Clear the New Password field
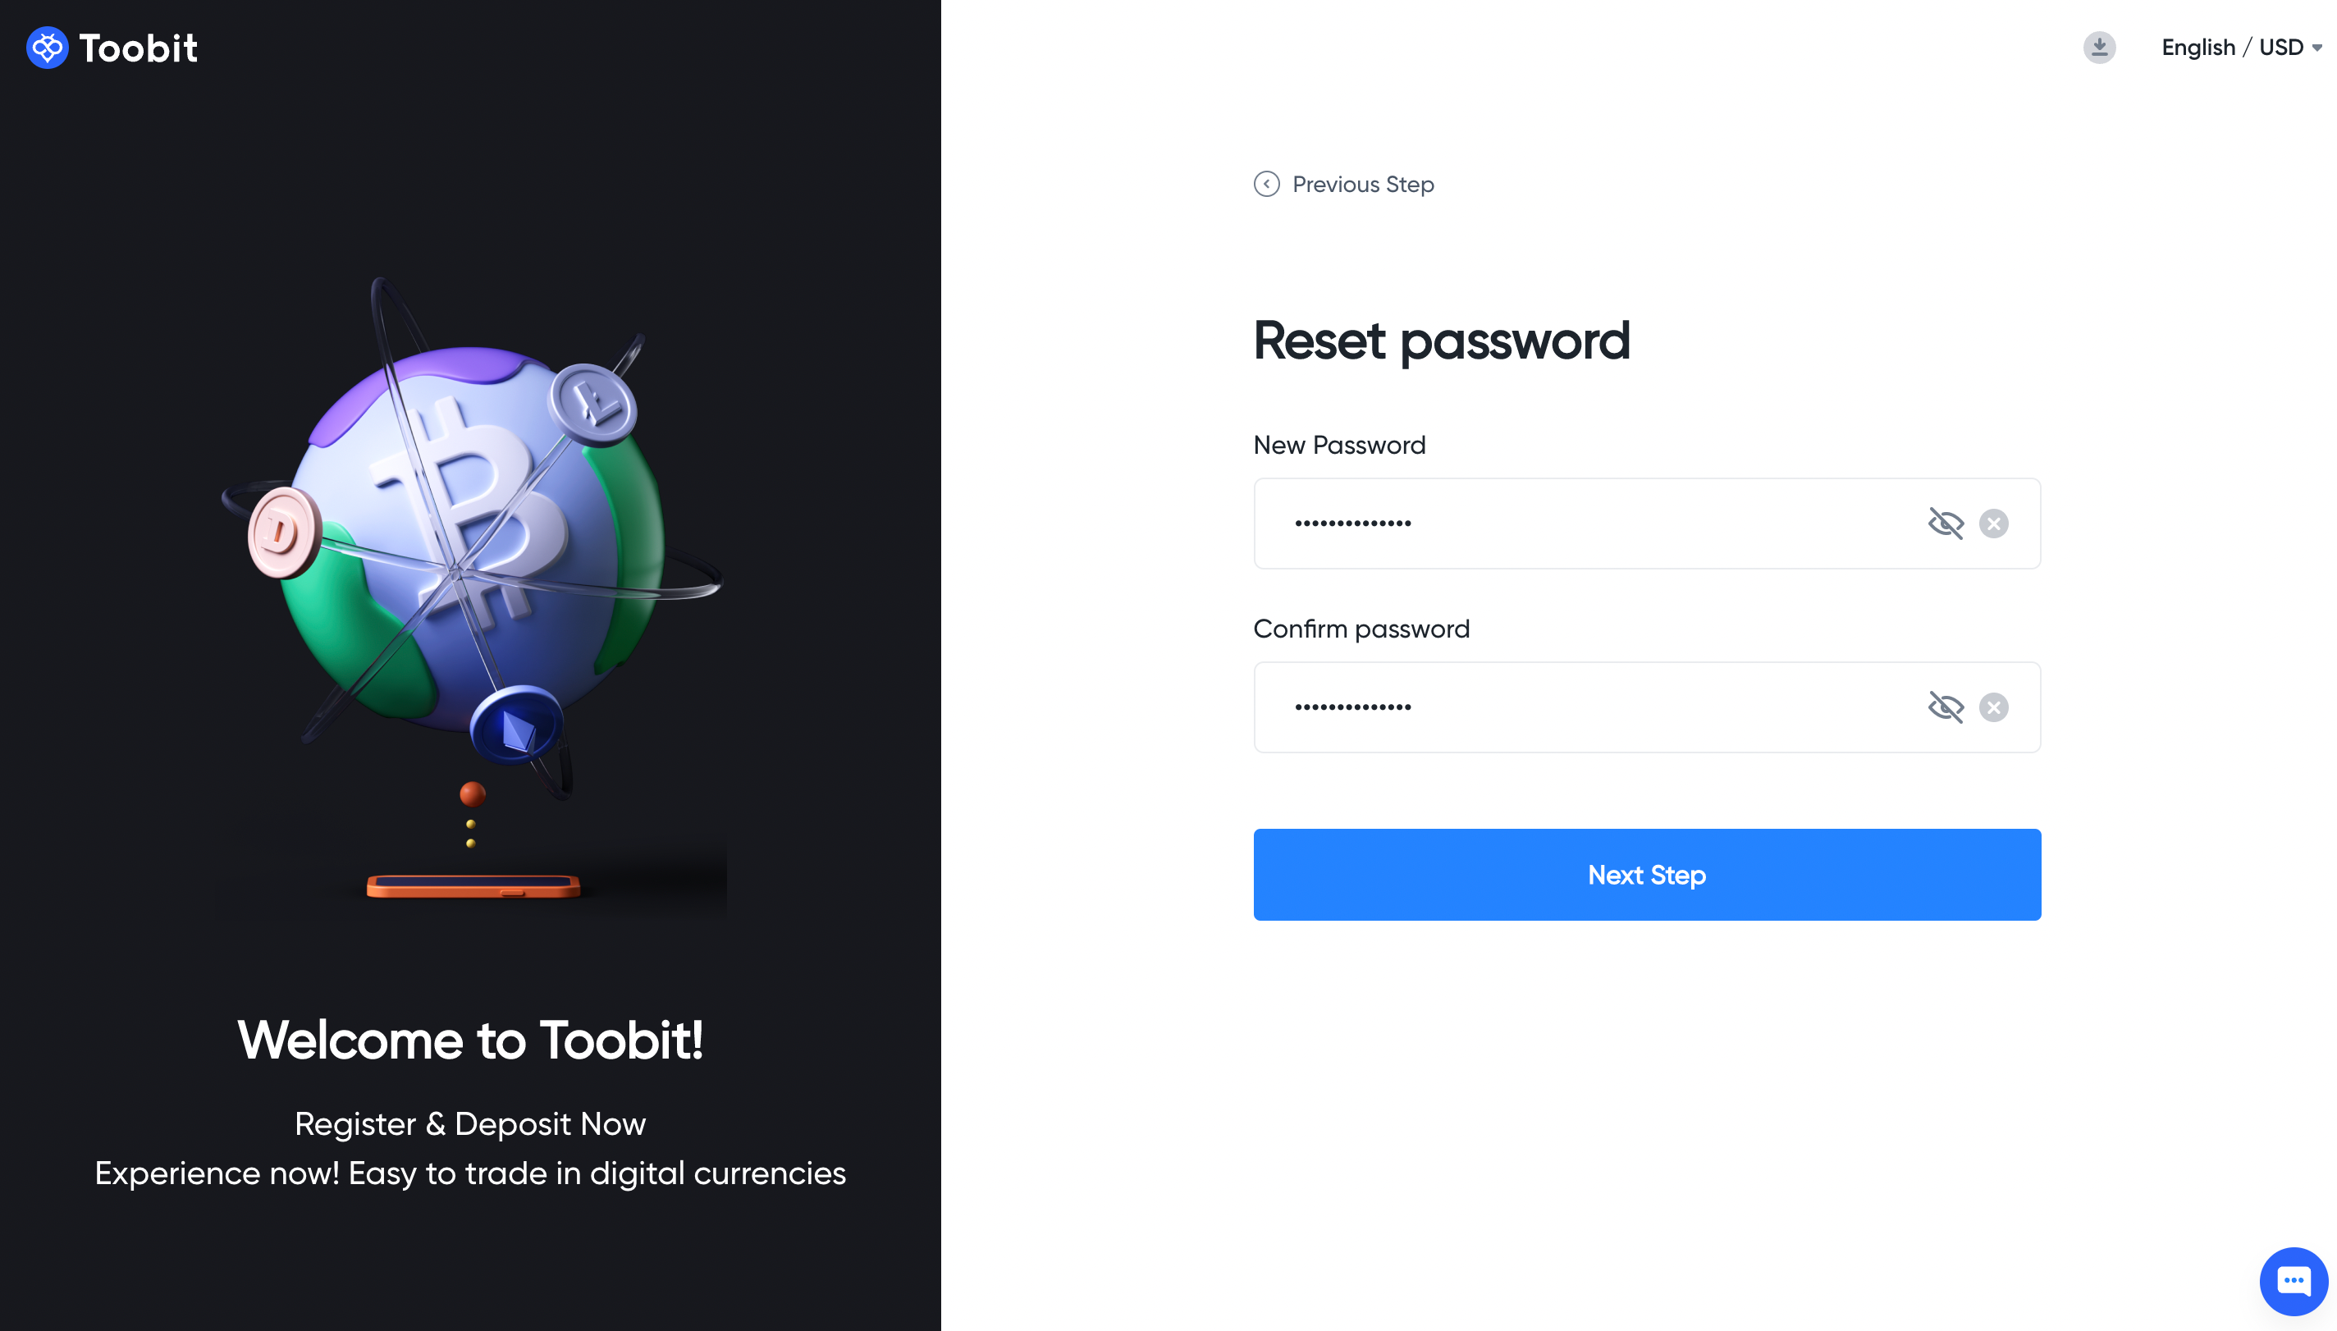The width and height of the screenshot is (2337, 1331). point(1992,523)
